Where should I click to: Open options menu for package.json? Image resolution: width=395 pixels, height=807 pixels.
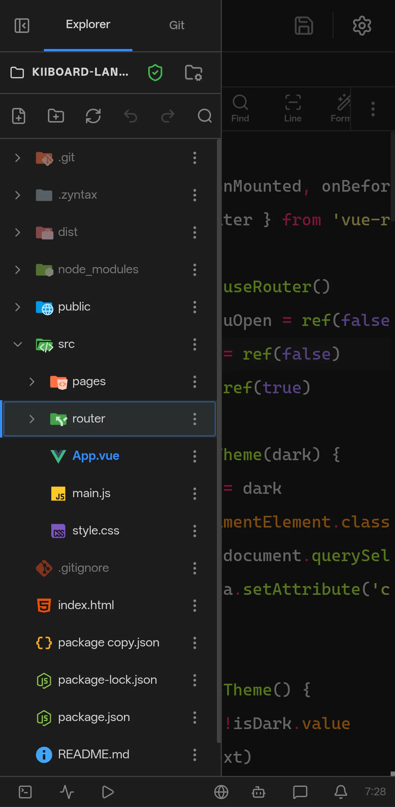tap(195, 717)
